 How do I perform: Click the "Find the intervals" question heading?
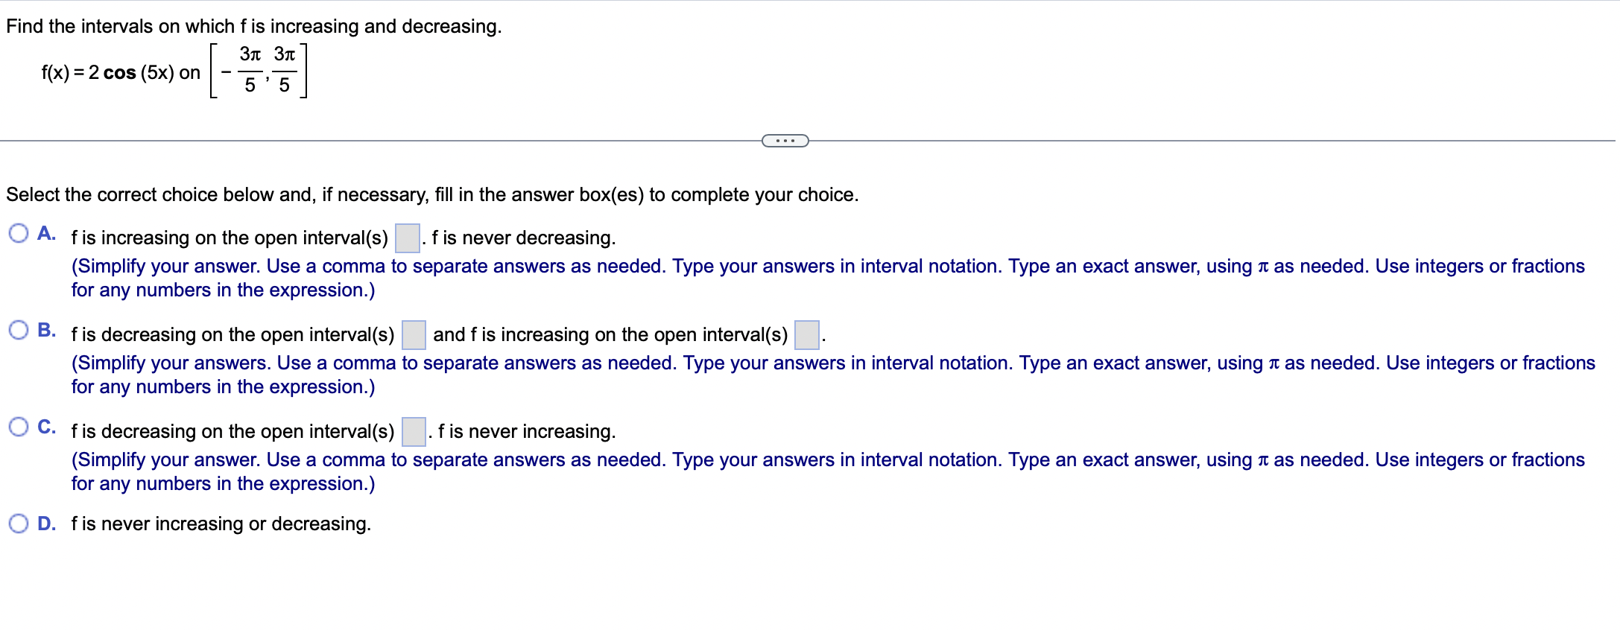pyautogui.click(x=253, y=26)
